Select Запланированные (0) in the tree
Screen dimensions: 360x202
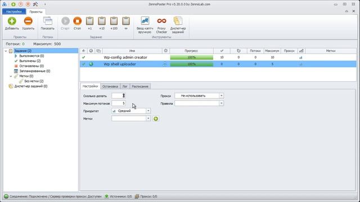point(35,71)
